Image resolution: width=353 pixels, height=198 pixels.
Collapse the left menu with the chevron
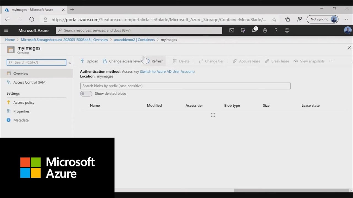pos(69,63)
